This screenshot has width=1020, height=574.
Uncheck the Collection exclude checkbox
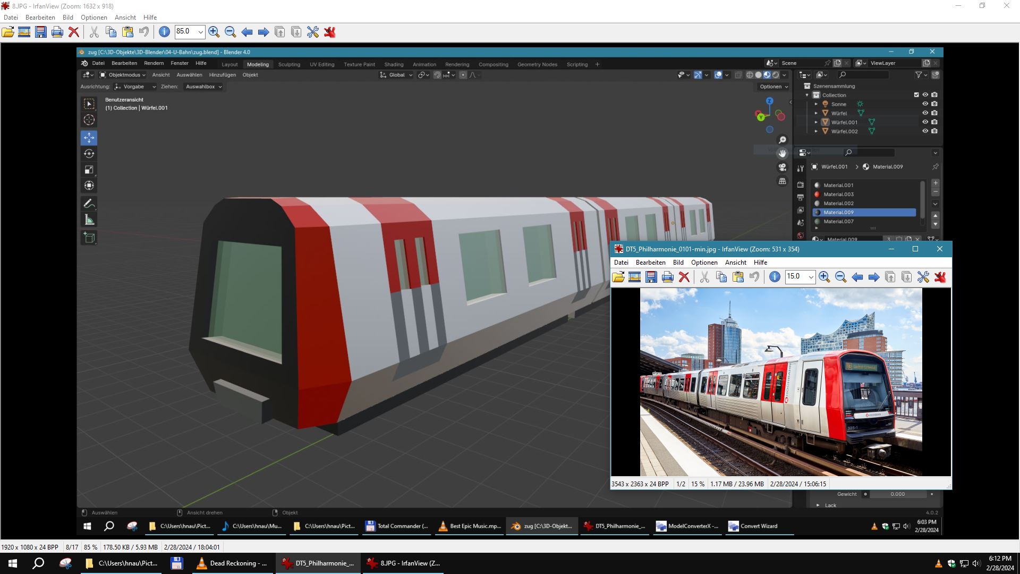pyautogui.click(x=916, y=95)
